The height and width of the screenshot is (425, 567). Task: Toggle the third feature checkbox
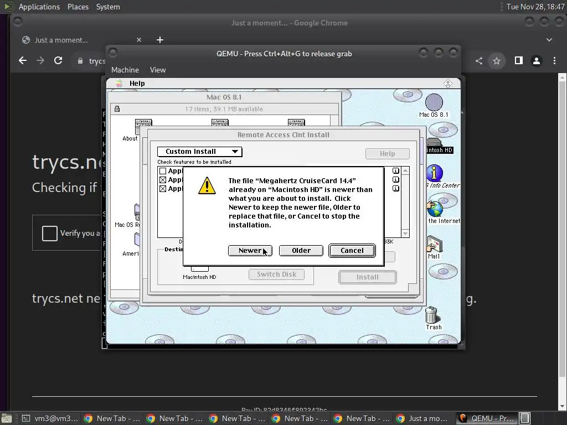tap(163, 189)
